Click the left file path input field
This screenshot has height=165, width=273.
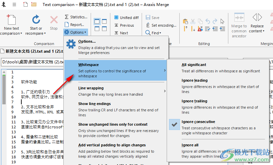pos(33,62)
